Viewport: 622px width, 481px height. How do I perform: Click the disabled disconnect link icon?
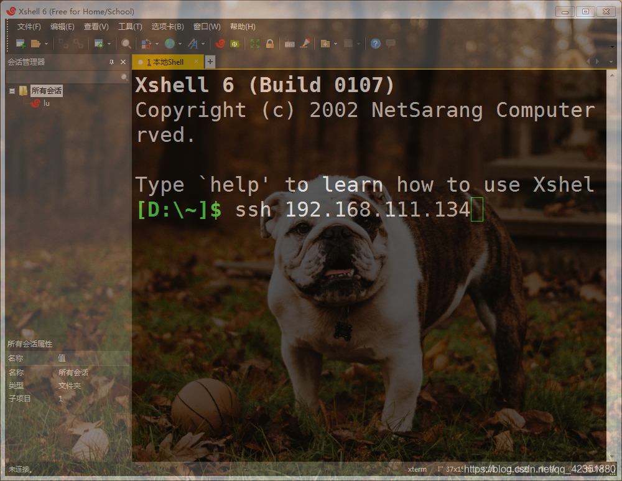[78, 44]
